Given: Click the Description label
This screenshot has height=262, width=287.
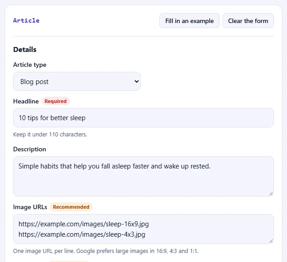Looking at the screenshot, I should pyautogui.click(x=29, y=149).
